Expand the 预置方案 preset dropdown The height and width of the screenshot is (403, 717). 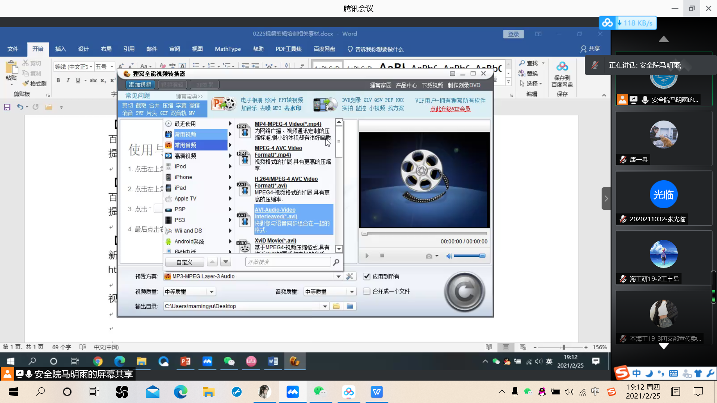point(338,277)
